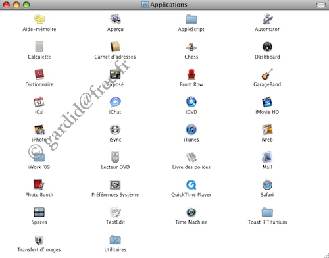The image size is (329, 258).
Task: Click the 'iMovie HD' label text
Action: click(x=267, y=112)
